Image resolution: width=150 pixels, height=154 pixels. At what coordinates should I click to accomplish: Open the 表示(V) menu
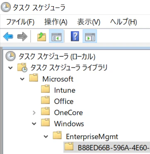pyautogui.click(x=89, y=22)
